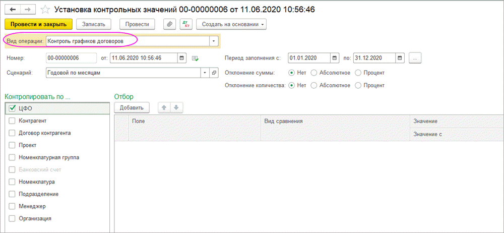Open calendar for period end date

400,58
